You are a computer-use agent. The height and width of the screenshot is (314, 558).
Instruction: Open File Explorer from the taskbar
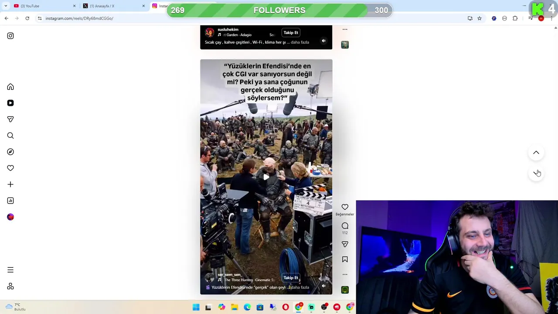click(x=234, y=307)
